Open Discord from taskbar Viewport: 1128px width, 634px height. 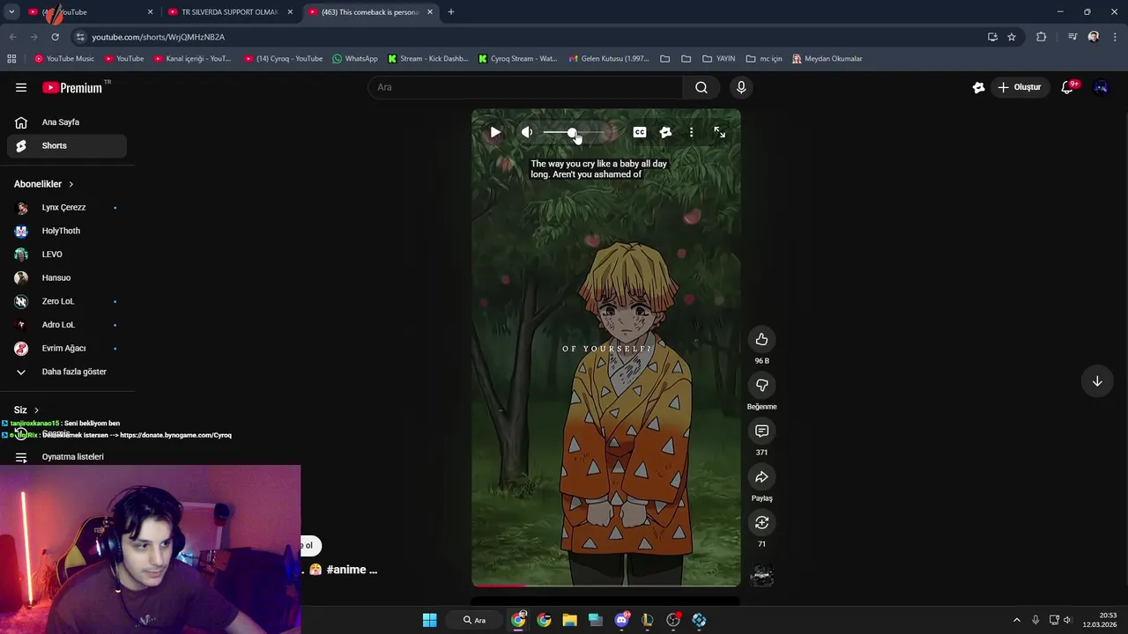pos(621,620)
